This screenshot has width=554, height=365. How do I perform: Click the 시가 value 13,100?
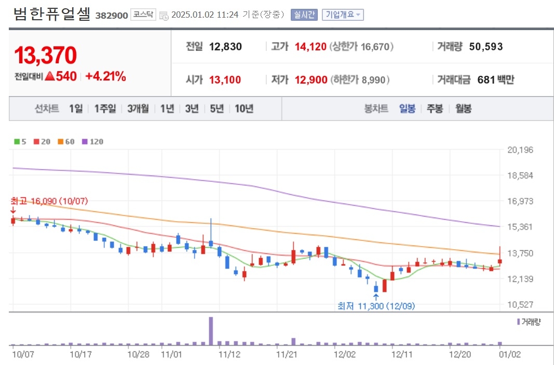coord(225,80)
